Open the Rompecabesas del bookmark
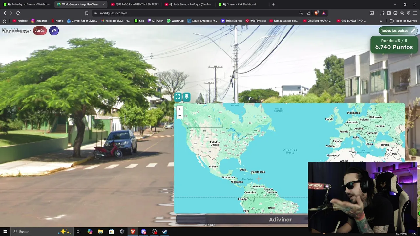 [283, 21]
